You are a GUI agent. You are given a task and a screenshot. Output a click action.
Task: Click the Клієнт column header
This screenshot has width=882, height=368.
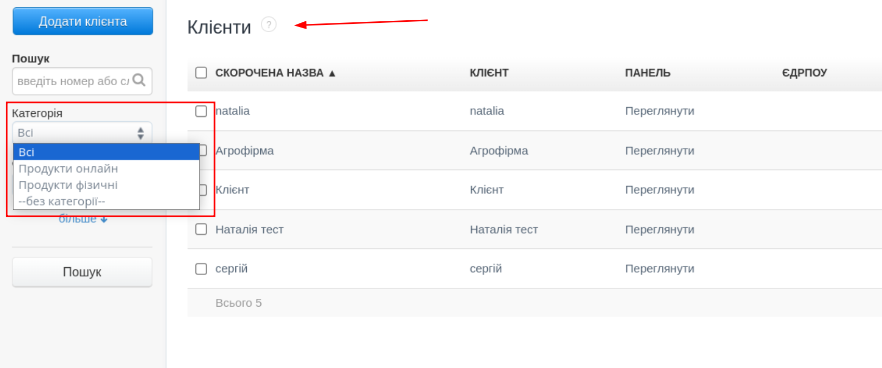point(489,73)
